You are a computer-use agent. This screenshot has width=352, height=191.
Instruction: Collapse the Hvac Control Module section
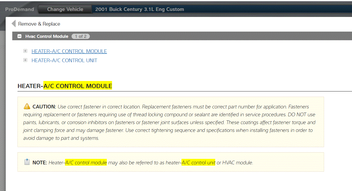(19, 36)
